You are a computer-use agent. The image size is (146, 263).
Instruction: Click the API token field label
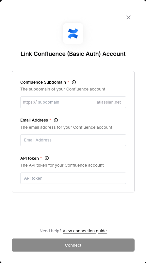tap(29, 158)
